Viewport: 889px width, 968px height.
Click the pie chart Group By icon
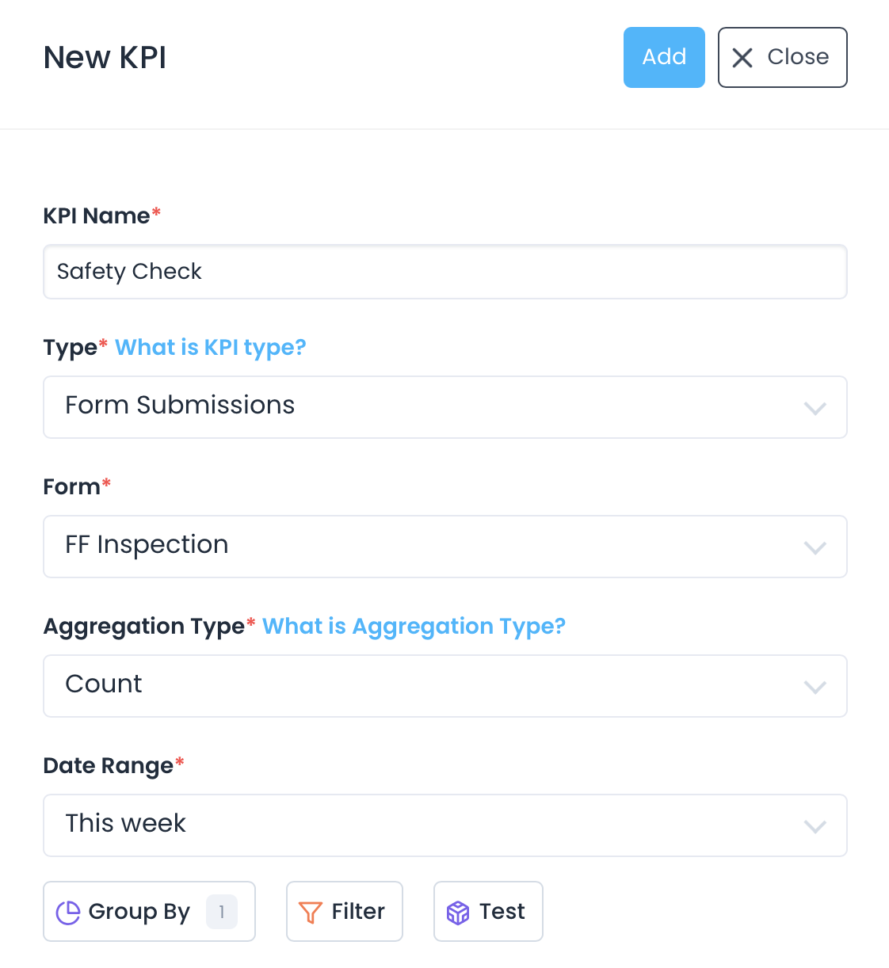pos(68,913)
